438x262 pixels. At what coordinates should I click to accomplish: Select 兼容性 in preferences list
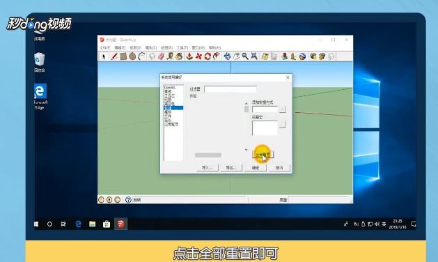click(169, 104)
